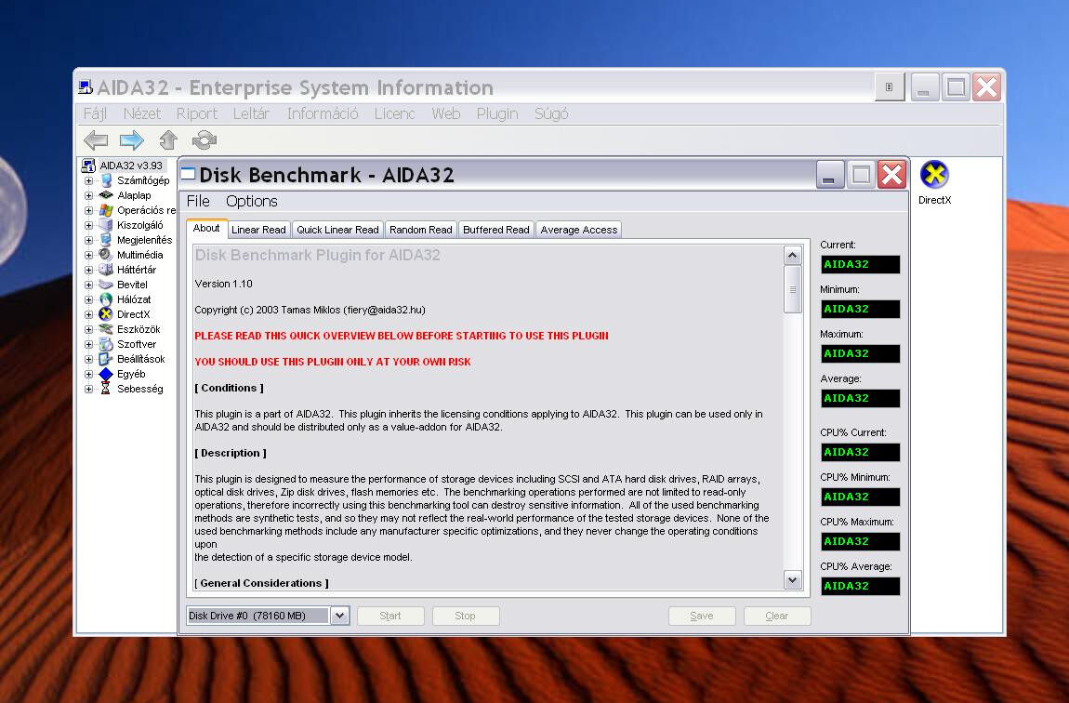The height and width of the screenshot is (703, 1069).
Task: Open the Súgó menu
Action: (551, 113)
